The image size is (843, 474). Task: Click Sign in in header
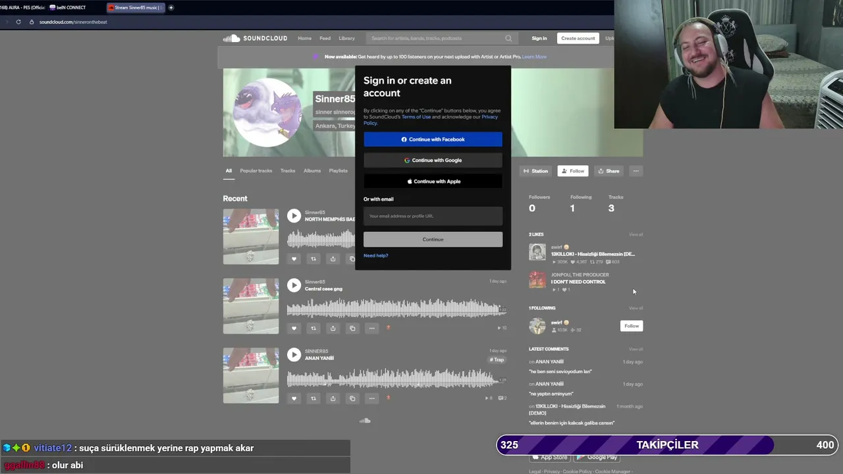tap(539, 38)
